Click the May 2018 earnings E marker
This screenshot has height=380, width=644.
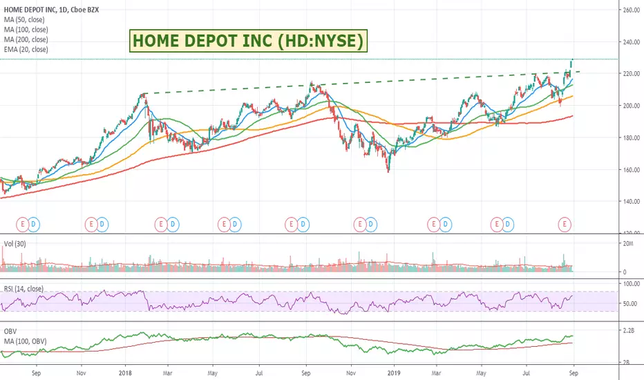click(224, 225)
